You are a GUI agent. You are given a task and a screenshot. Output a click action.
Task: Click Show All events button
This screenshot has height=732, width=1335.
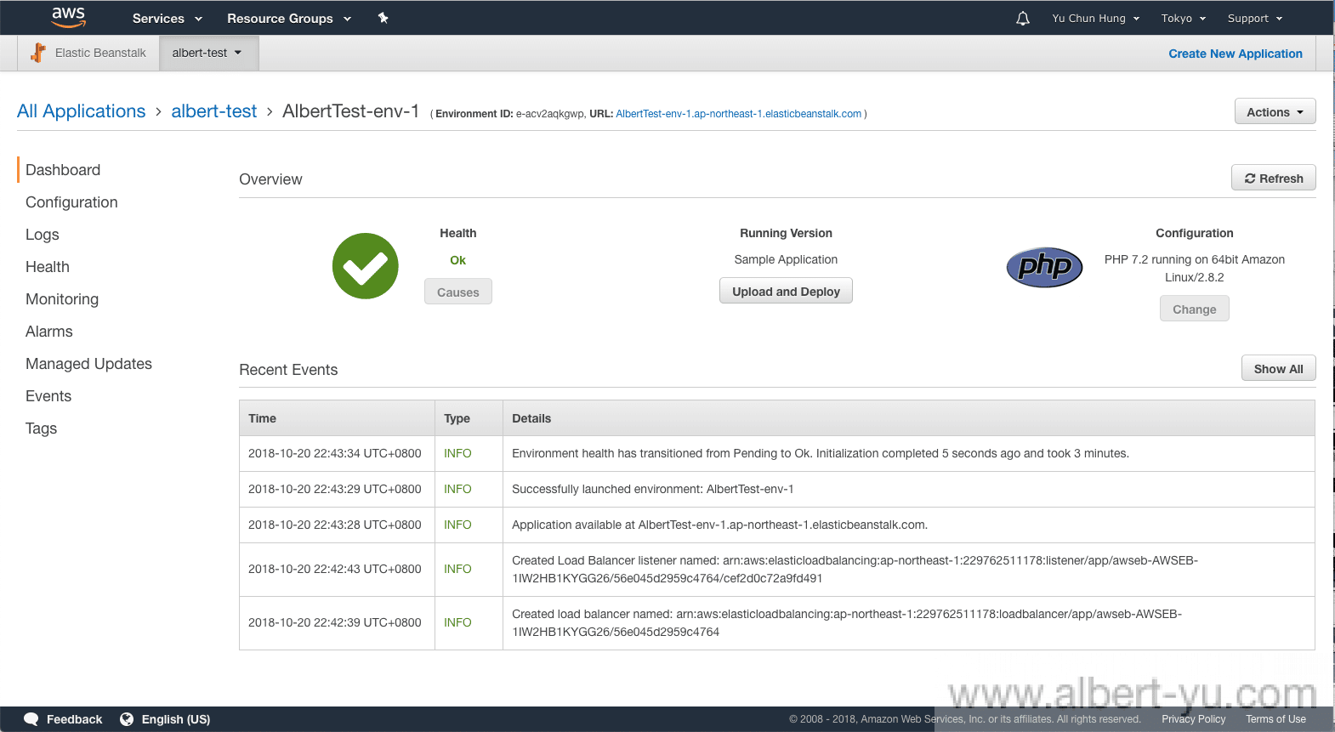(1278, 368)
